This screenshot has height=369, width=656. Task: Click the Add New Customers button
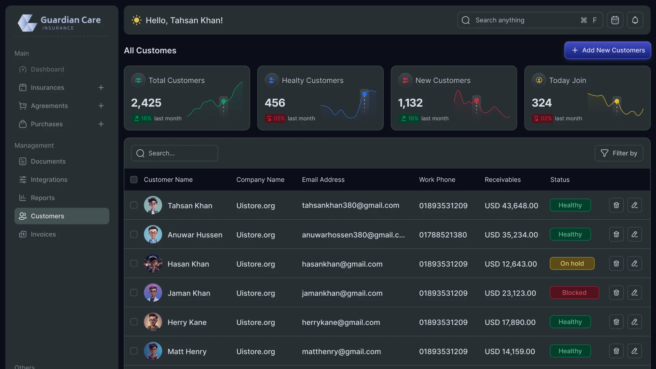point(607,50)
